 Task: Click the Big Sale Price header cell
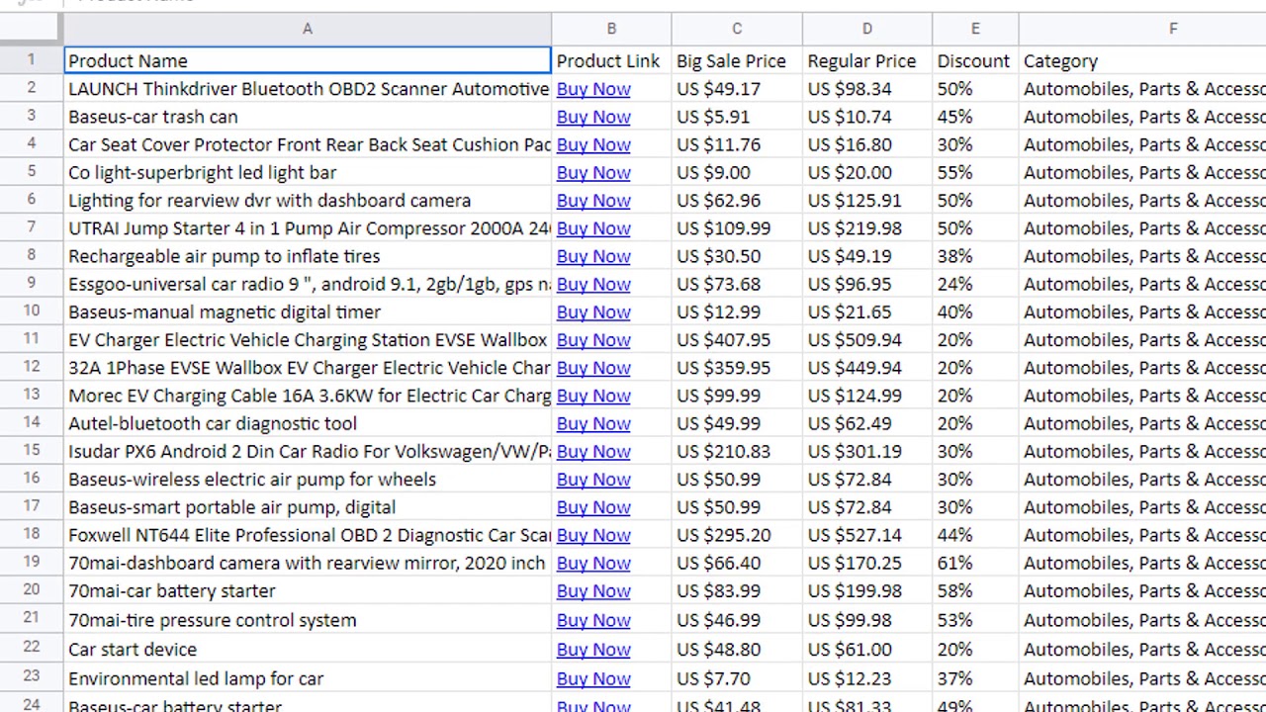(737, 60)
